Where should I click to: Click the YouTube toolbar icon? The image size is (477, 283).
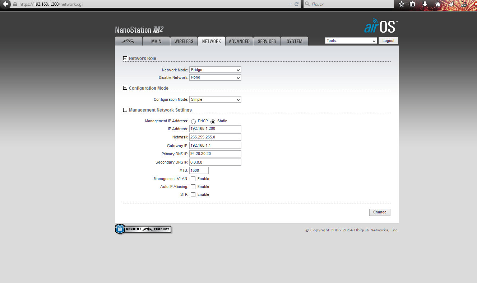coord(463,4)
